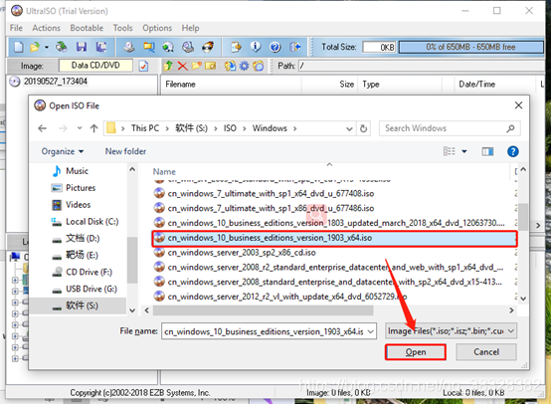
Task: Open the view options dropdown arrow
Action: point(464,151)
